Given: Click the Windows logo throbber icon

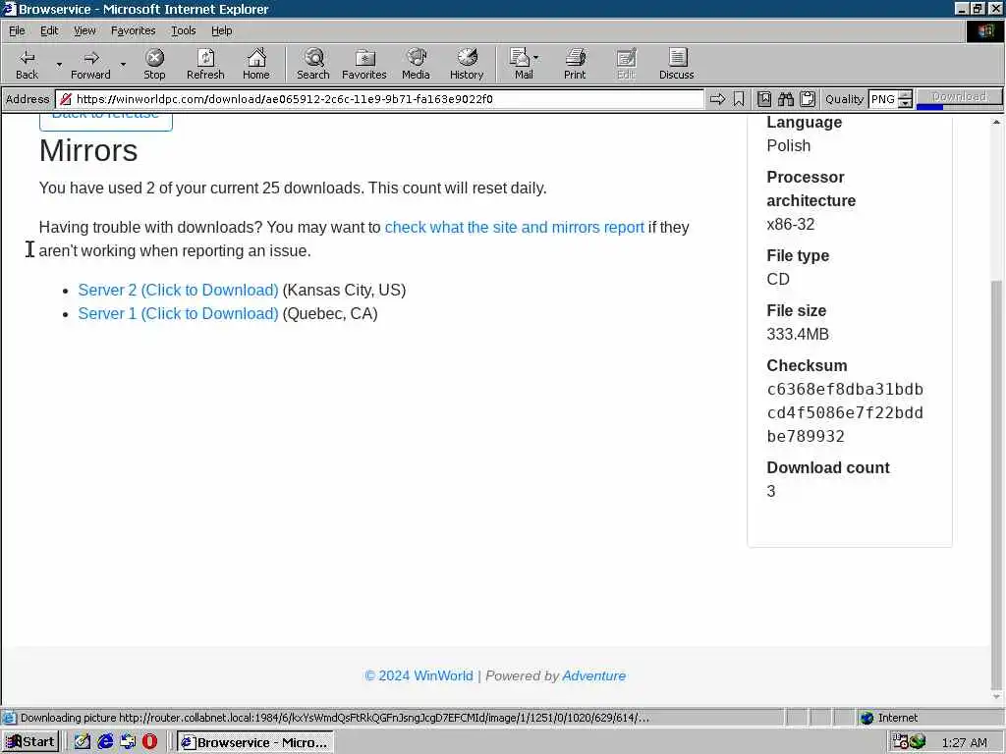Looking at the screenshot, I should [x=984, y=30].
